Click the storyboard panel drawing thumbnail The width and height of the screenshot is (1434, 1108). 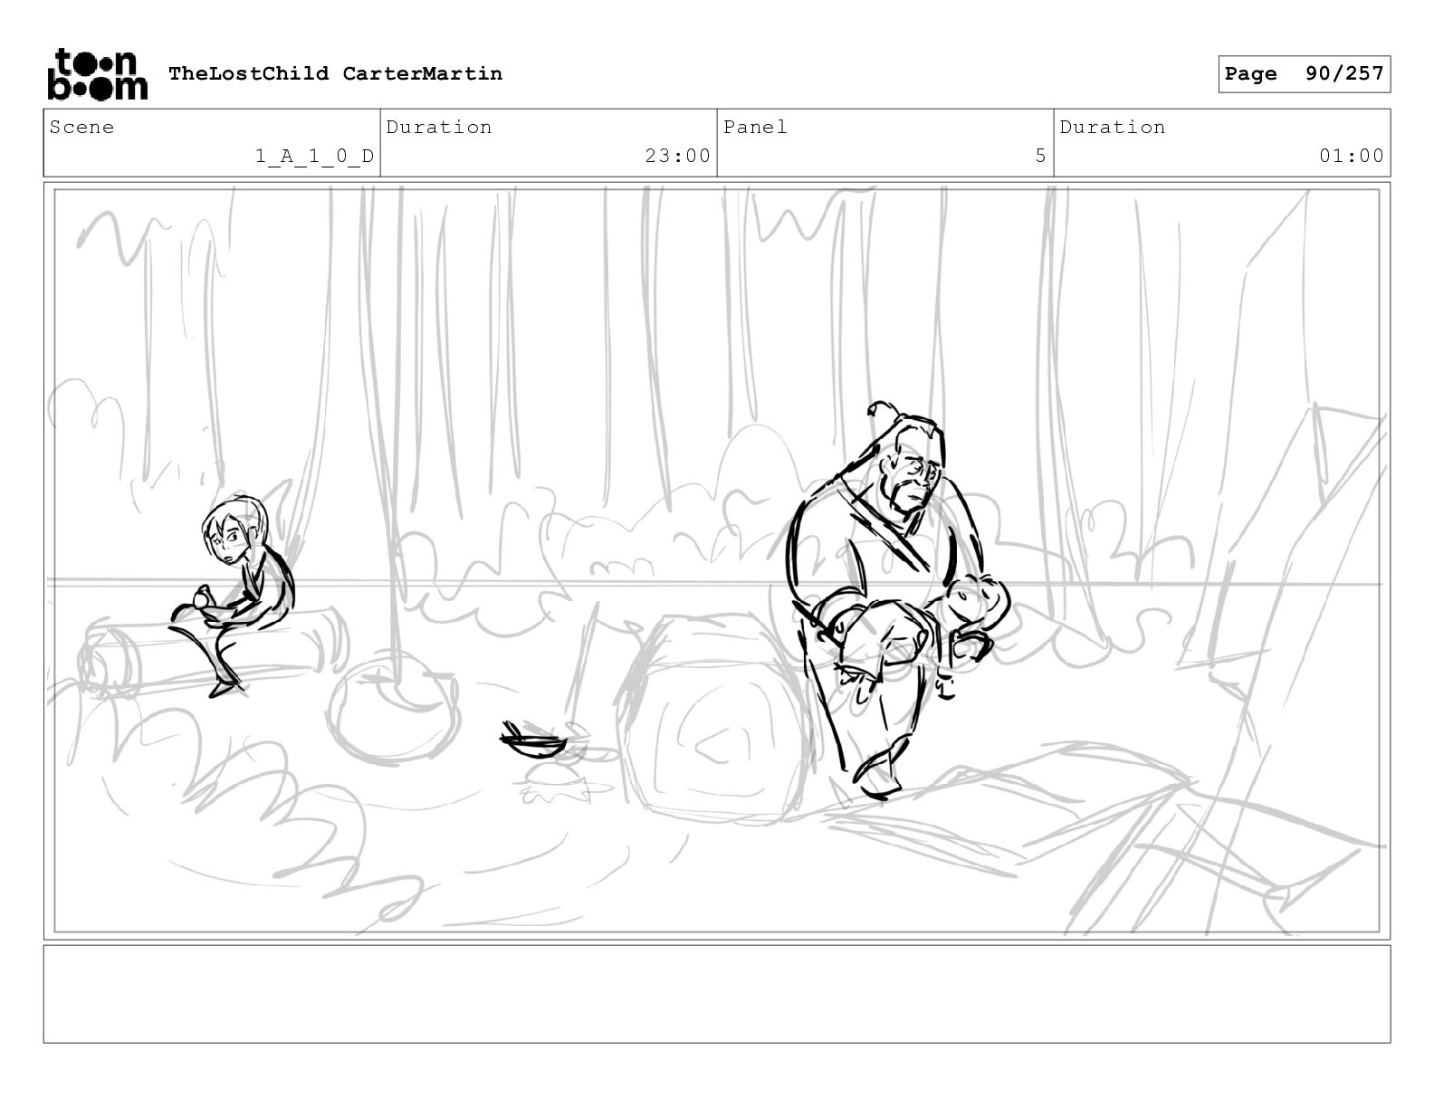(x=717, y=560)
